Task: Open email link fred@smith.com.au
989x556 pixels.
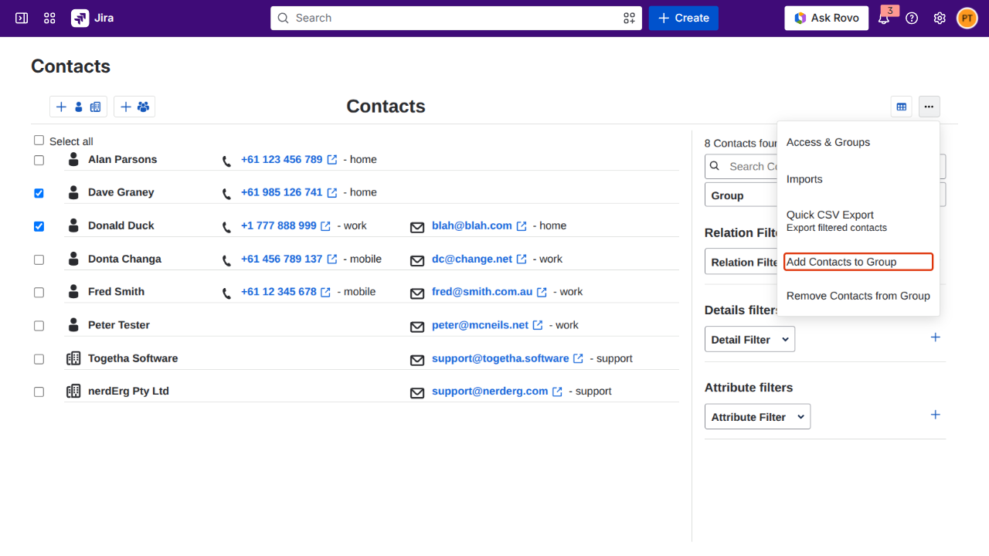Action: [482, 292]
